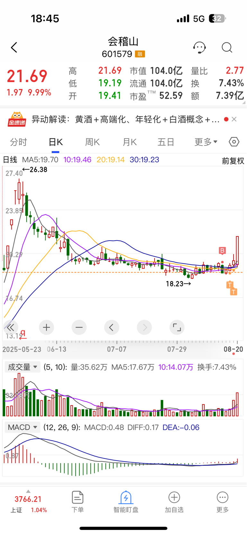247x535 pixels.
Task: Tap the 市盈 TTM value 52.59
Action: pyautogui.click(x=171, y=95)
